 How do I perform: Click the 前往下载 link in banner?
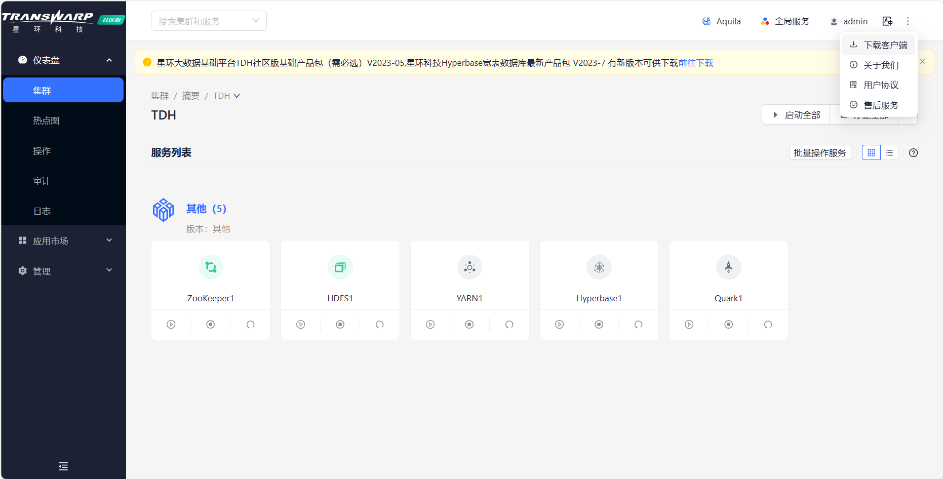[696, 62]
